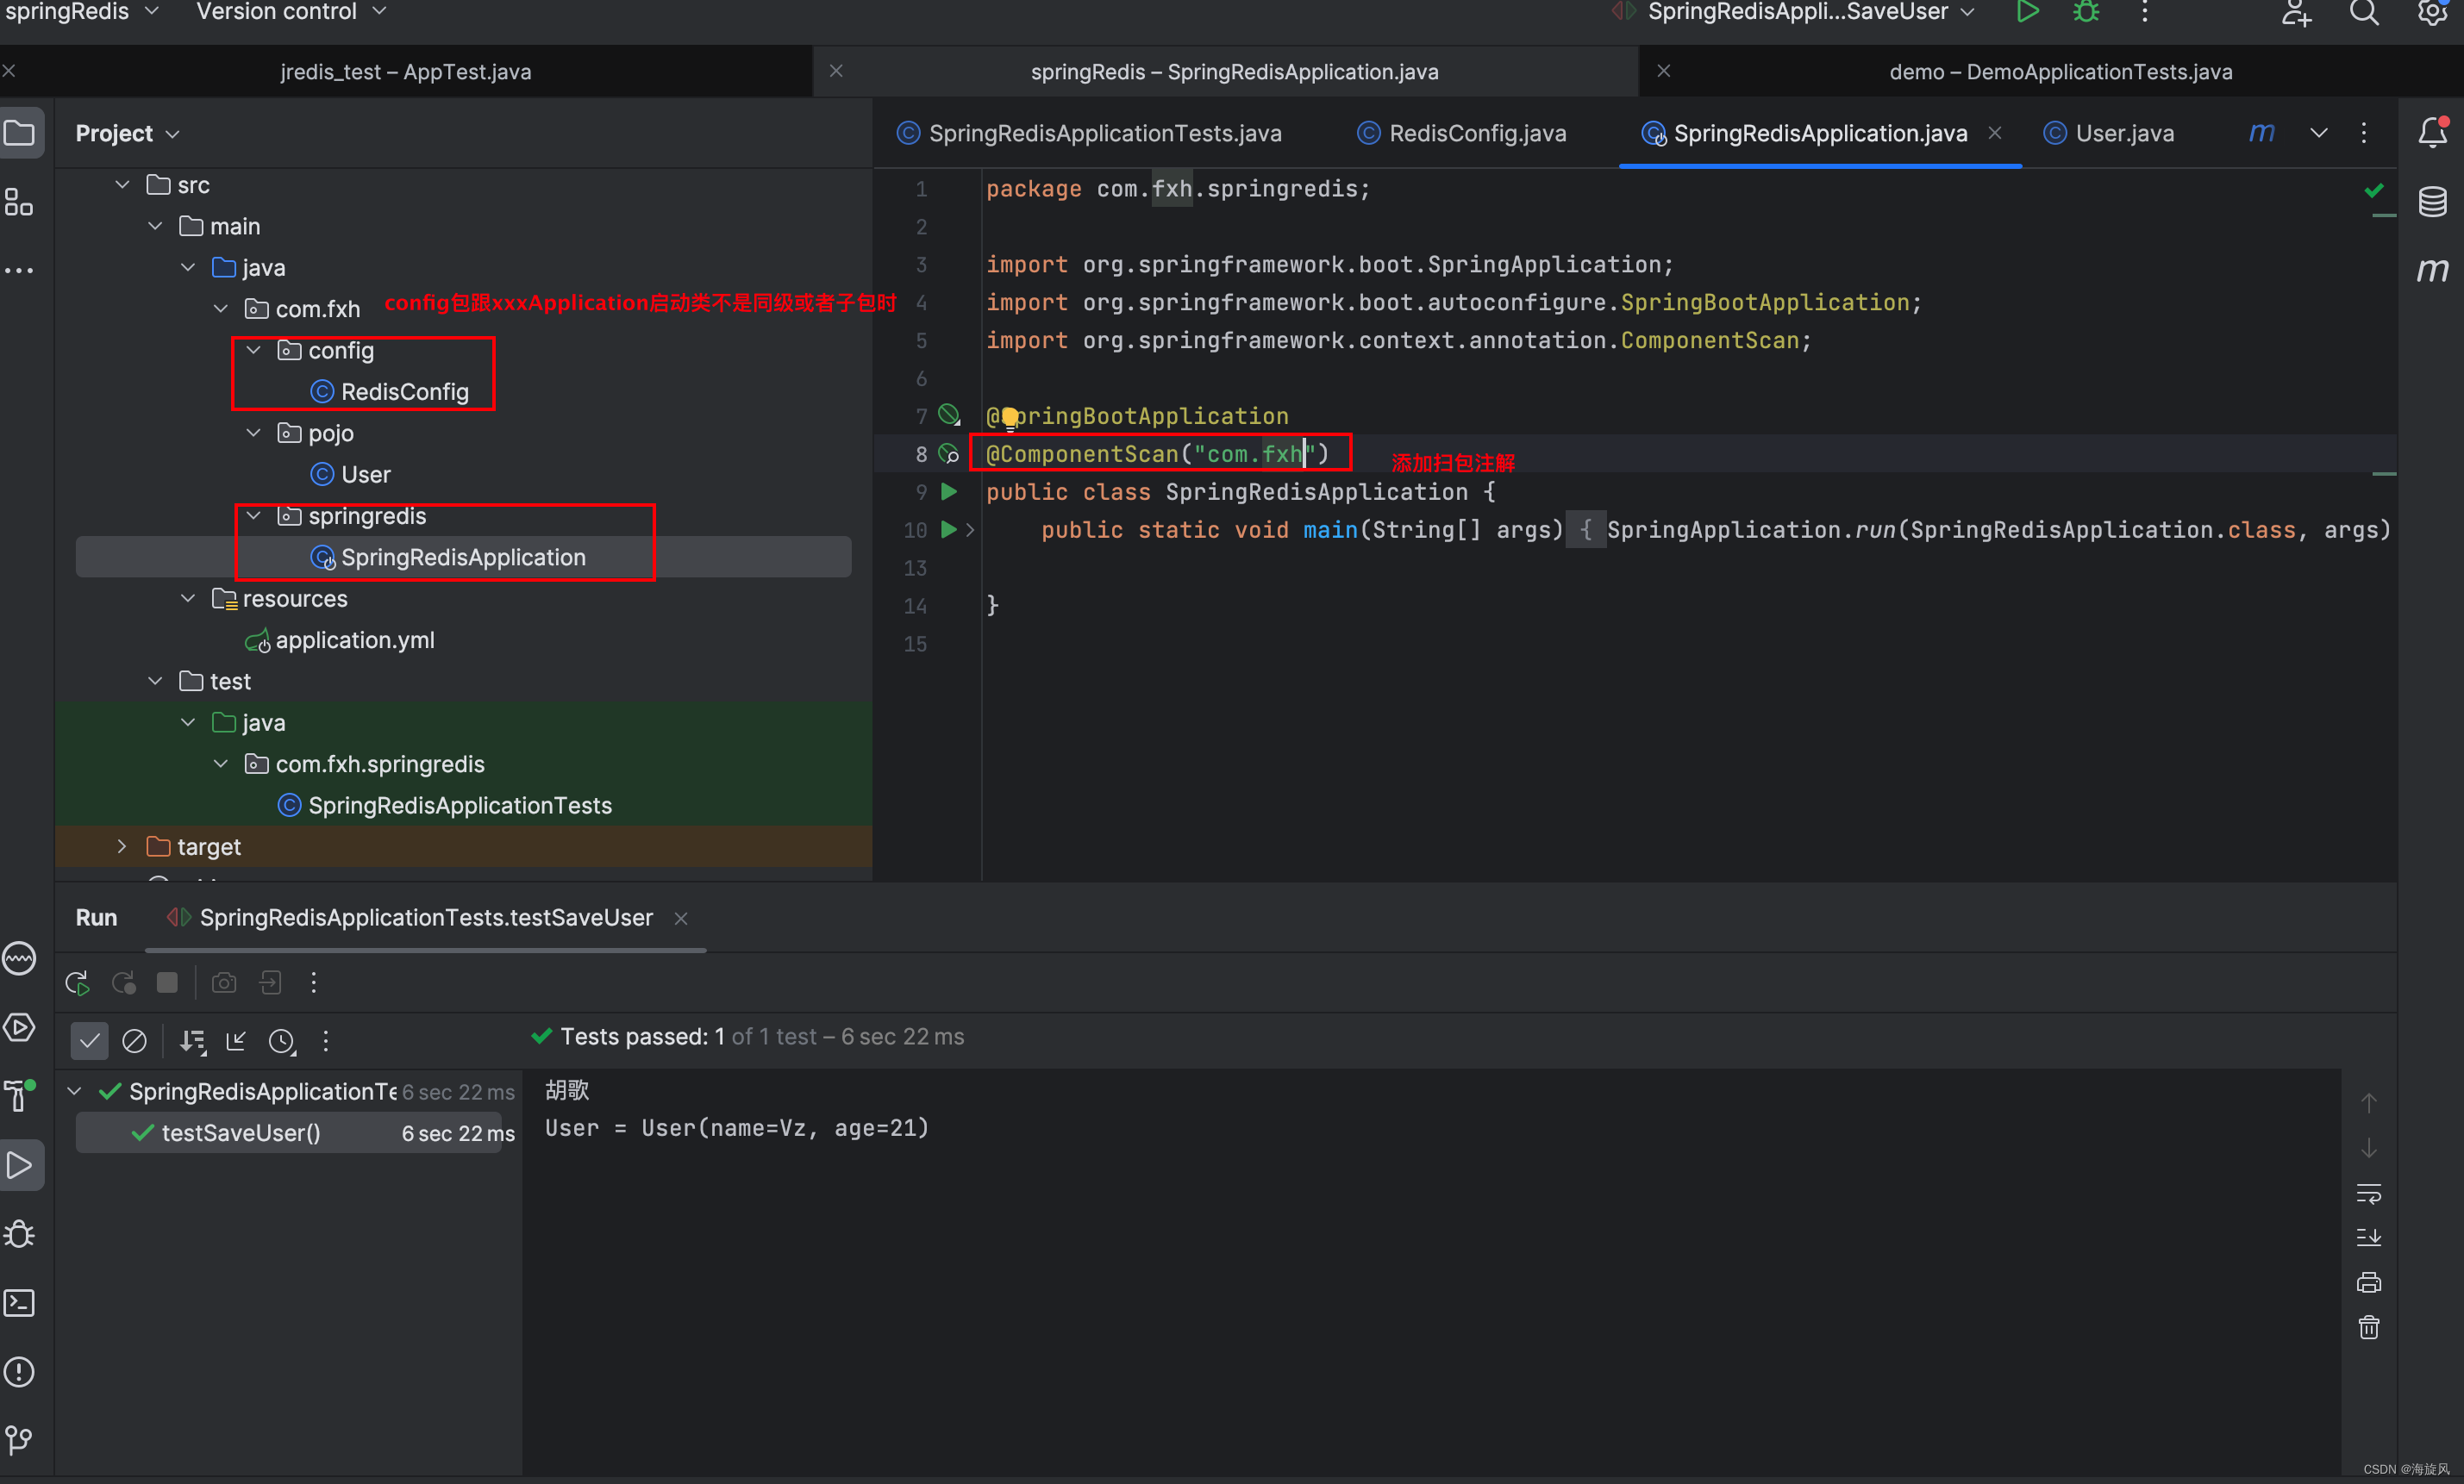Open the Database tool window icon
Image resolution: width=2464 pixels, height=1484 pixels.
click(2432, 201)
